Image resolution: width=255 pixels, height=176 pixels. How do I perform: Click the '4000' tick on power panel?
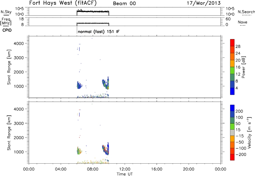click(19, 44)
